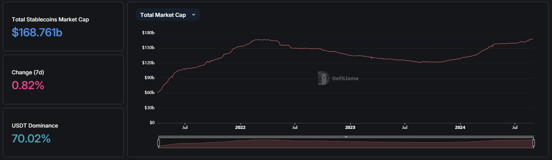Click the $90b label on the y-axis
Image resolution: width=552 pixels, height=160 pixels.
pyautogui.click(x=149, y=78)
